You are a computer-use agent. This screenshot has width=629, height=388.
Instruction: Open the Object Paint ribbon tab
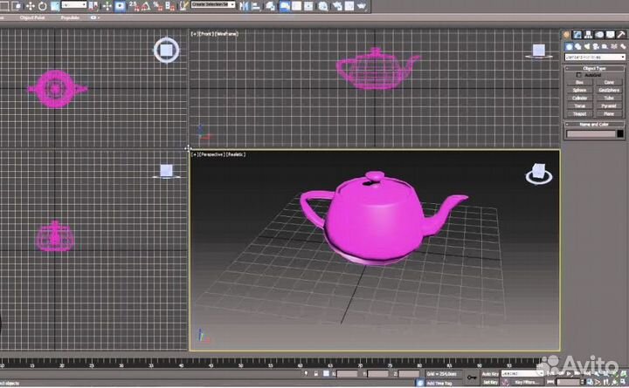pos(32,17)
